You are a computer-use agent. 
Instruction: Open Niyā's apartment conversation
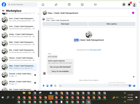coord(19,43)
